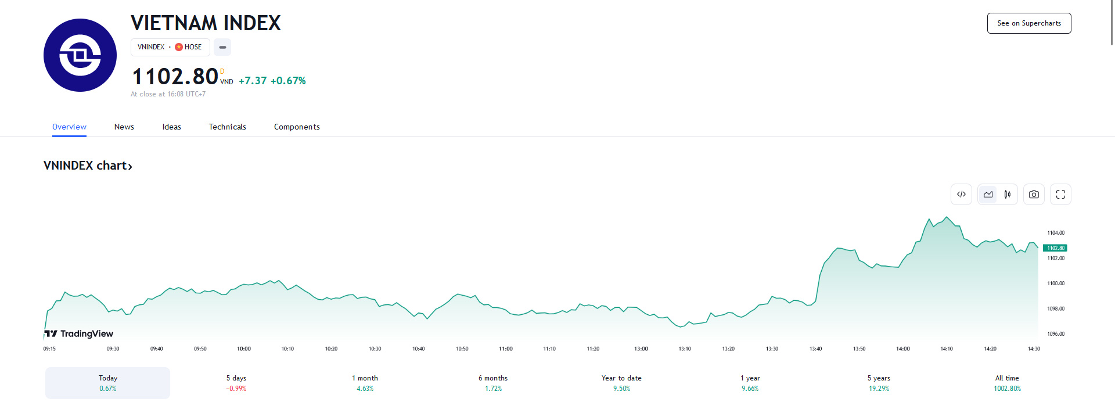1115x413 pixels.
Task: Click the grey market status badge
Action: (x=222, y=47)
